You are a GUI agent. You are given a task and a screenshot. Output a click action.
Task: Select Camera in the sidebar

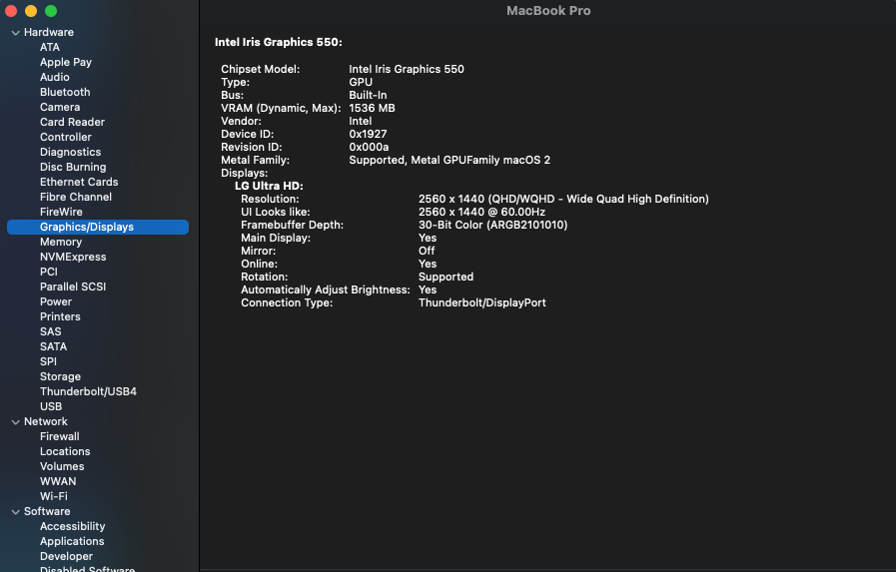tap(59, 108)
